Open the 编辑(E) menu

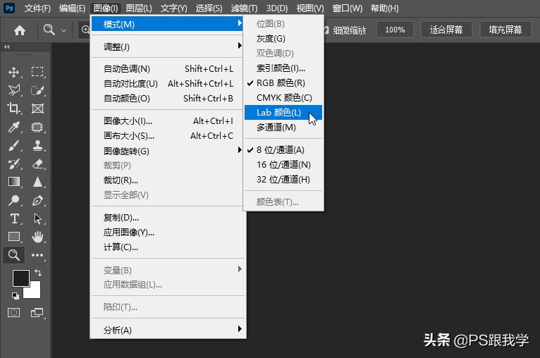coord(72,8)
